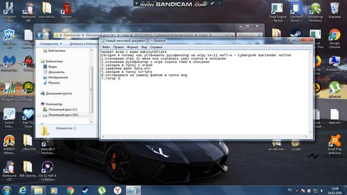Click the Explorer address bar history dropdown arrow

226,35
